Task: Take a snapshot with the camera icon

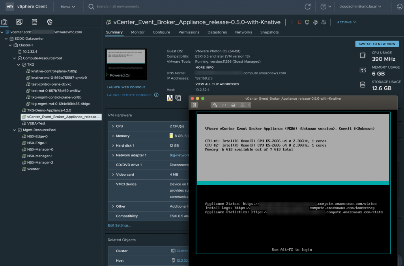Action: click(324, 22)
